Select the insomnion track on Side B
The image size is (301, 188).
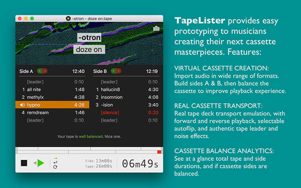pos(126,97)
